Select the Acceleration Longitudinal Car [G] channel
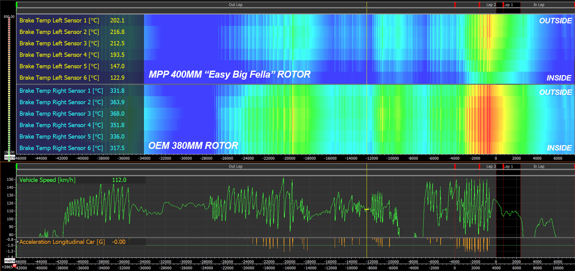The image size is (575, 271). tap(62, 242)
